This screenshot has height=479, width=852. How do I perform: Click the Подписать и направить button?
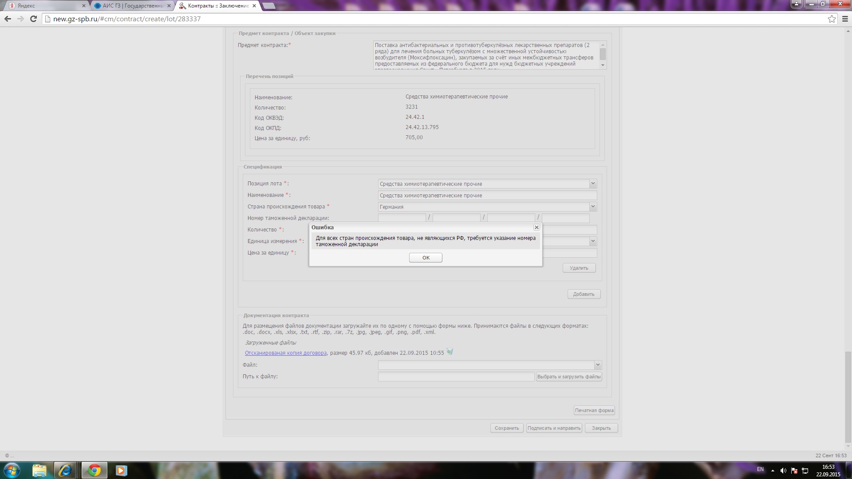[554, 428]
